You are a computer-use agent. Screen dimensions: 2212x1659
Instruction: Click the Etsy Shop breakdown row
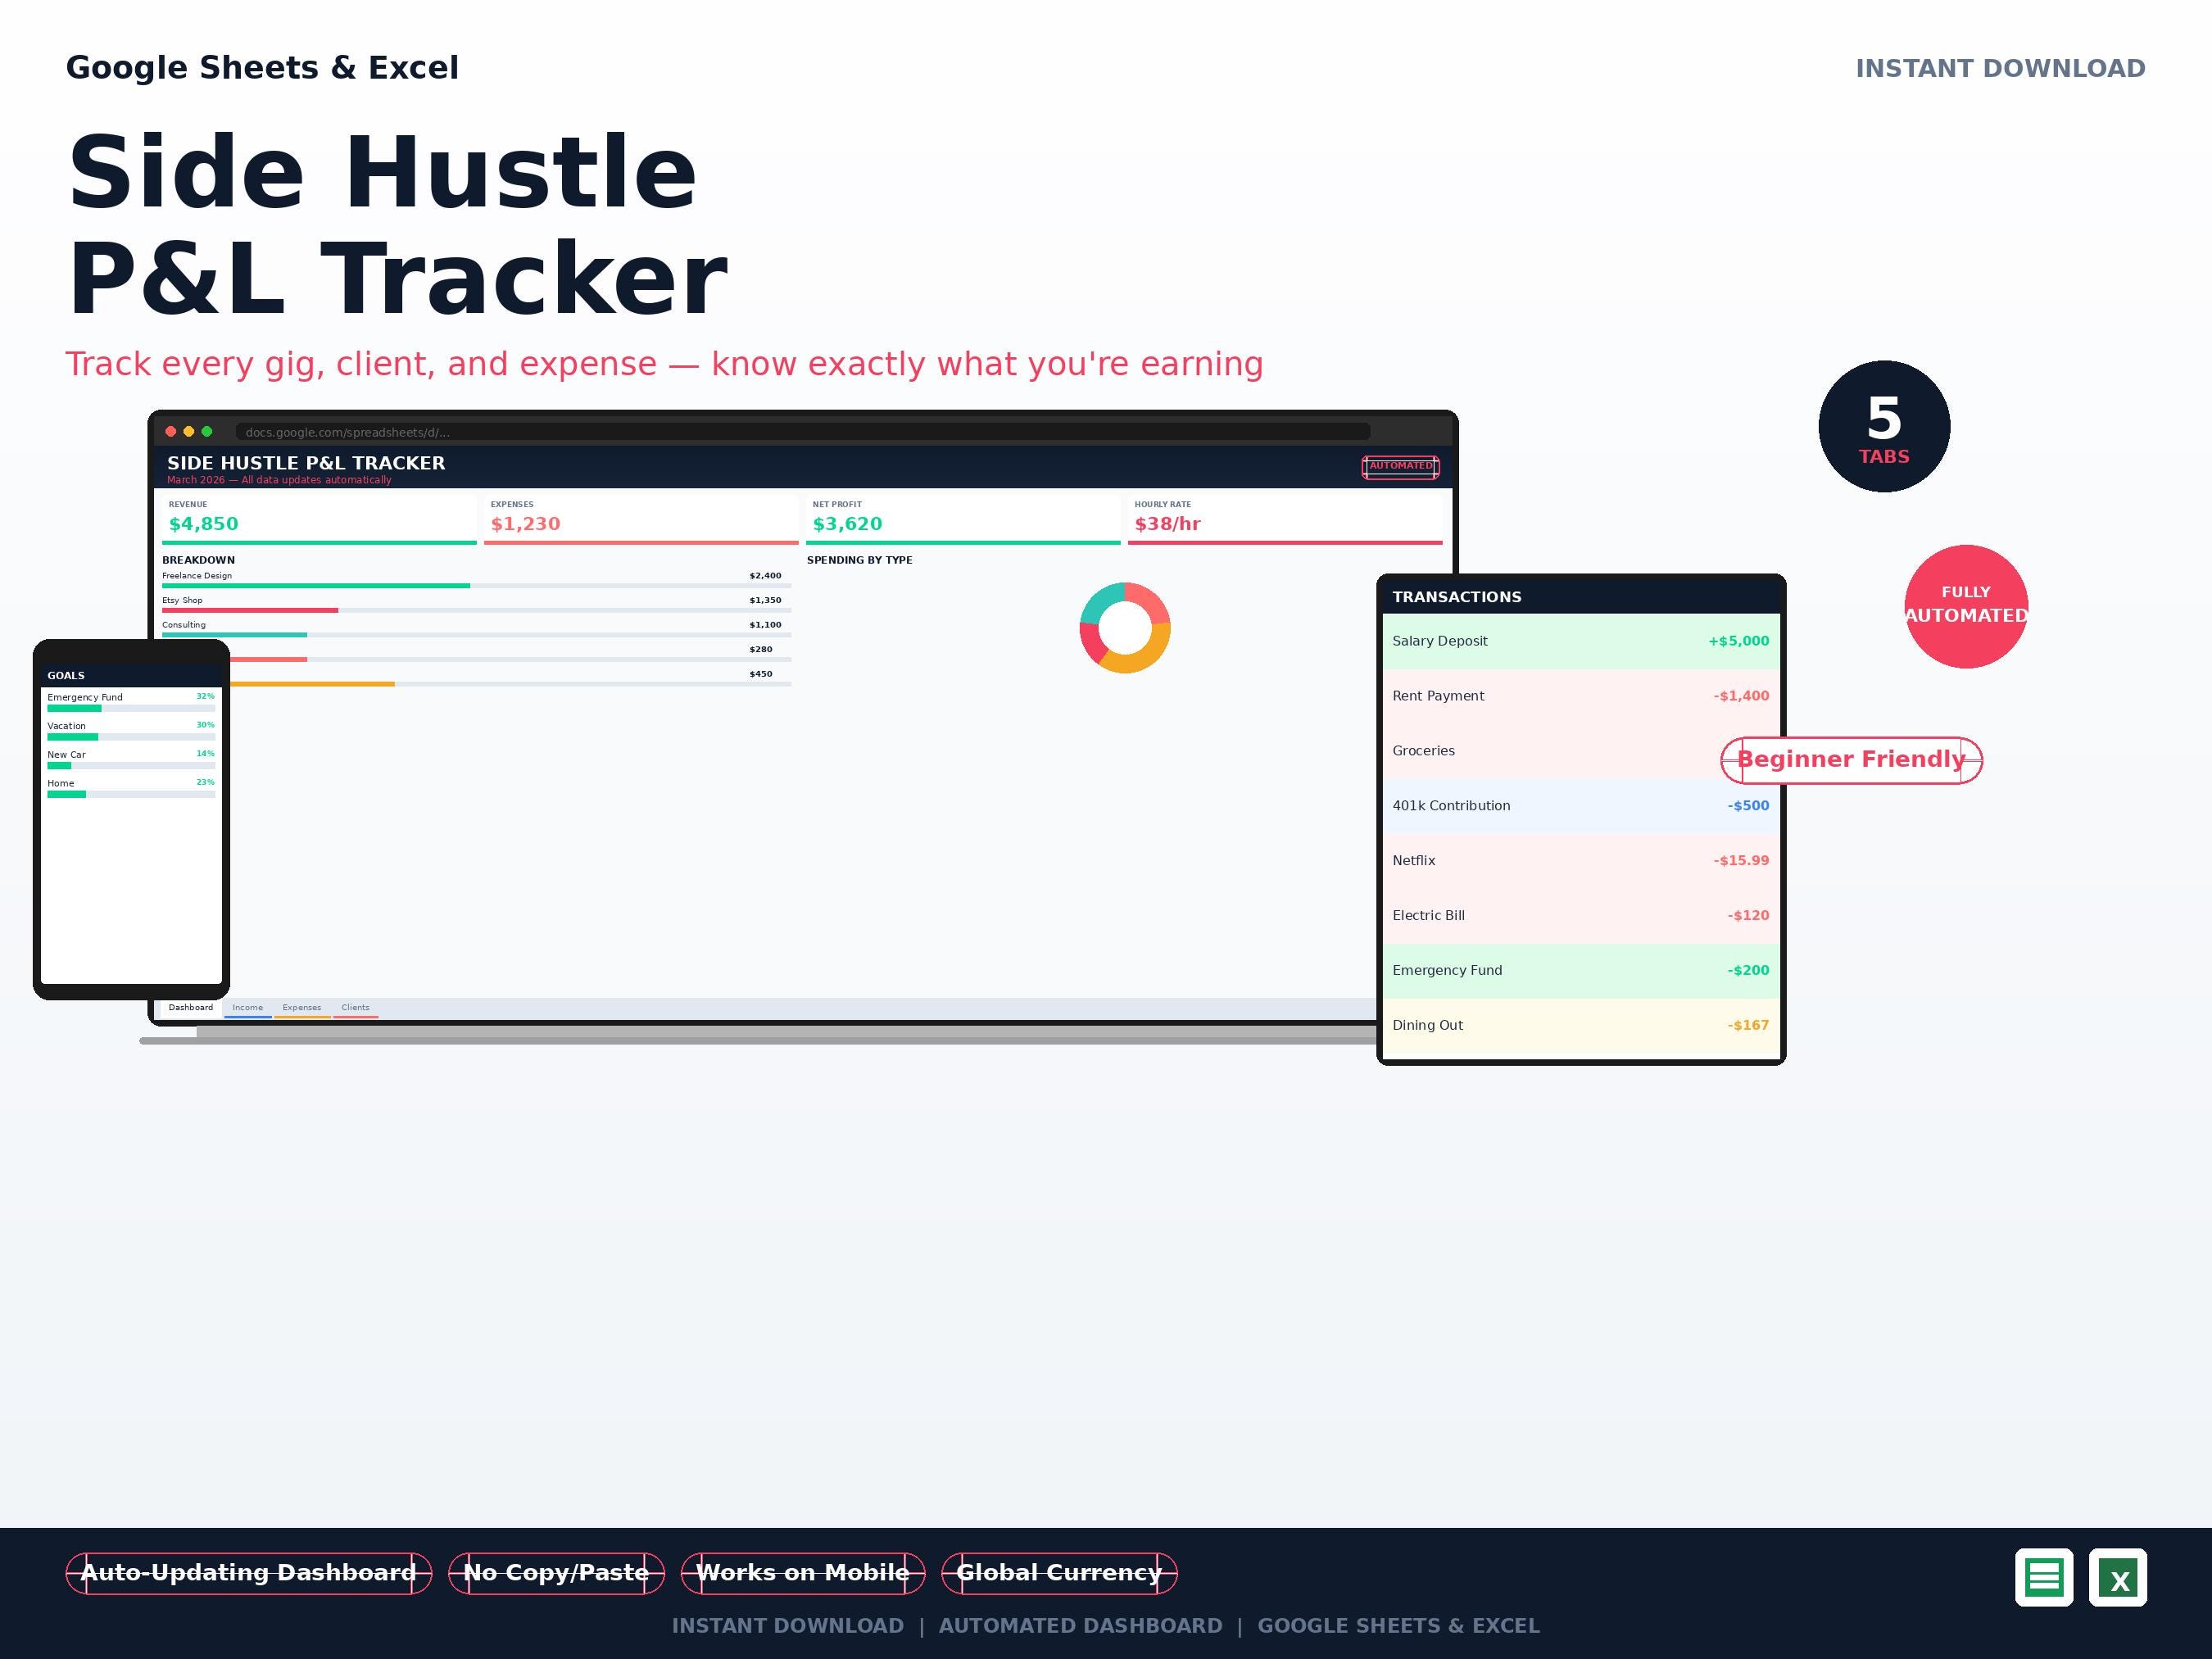(476, 605)
